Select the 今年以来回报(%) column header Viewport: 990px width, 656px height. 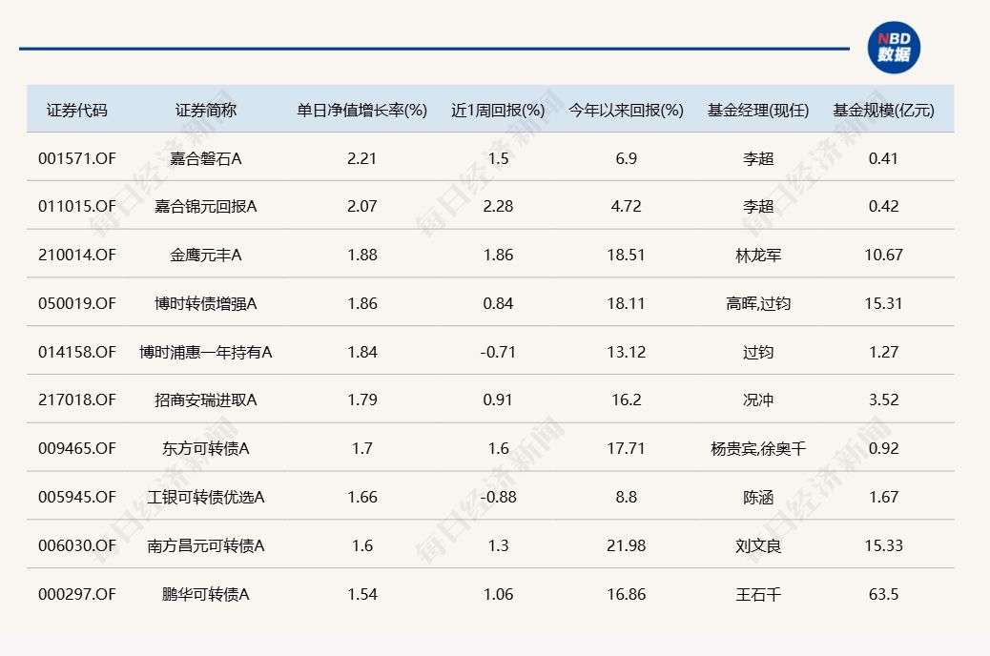click(626, 110)
